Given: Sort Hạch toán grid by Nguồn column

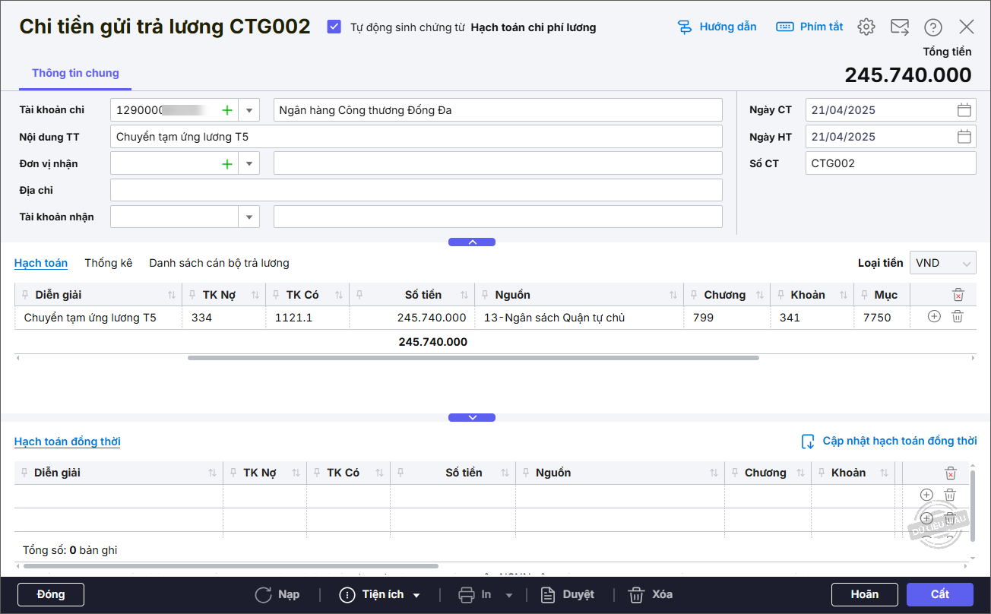Looking at the screenshot, I should pyautogui.click(x=673, y=295).
